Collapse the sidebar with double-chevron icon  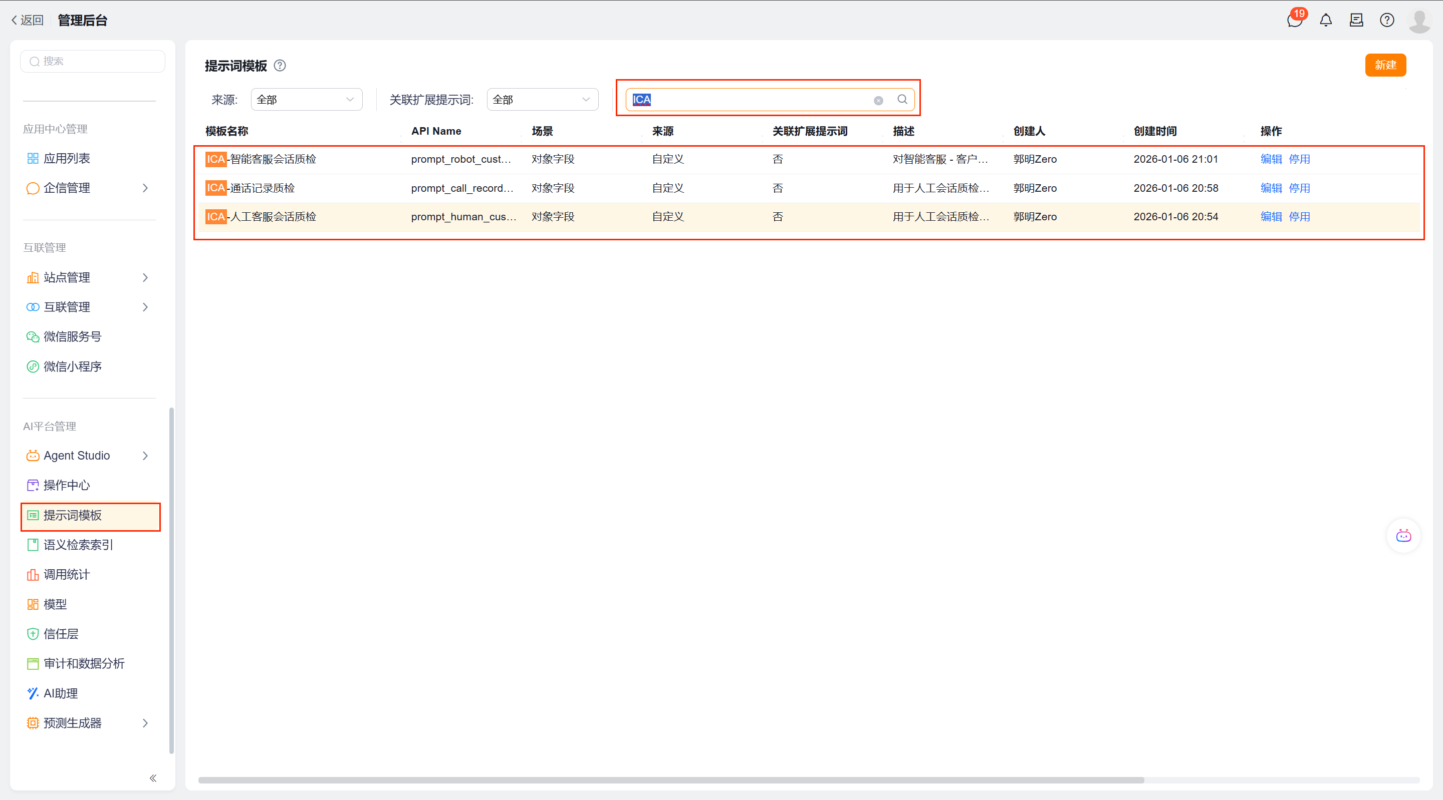153,777
